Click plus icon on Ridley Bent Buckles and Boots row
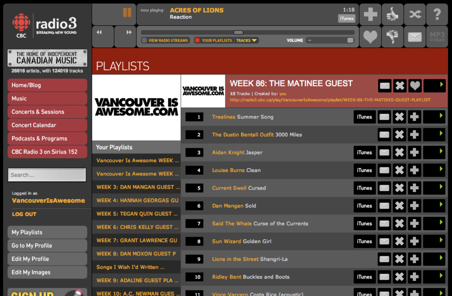Image resolution: width=452 pixels, height=296 pixels. pyautogui.click(x=414, y=277)
